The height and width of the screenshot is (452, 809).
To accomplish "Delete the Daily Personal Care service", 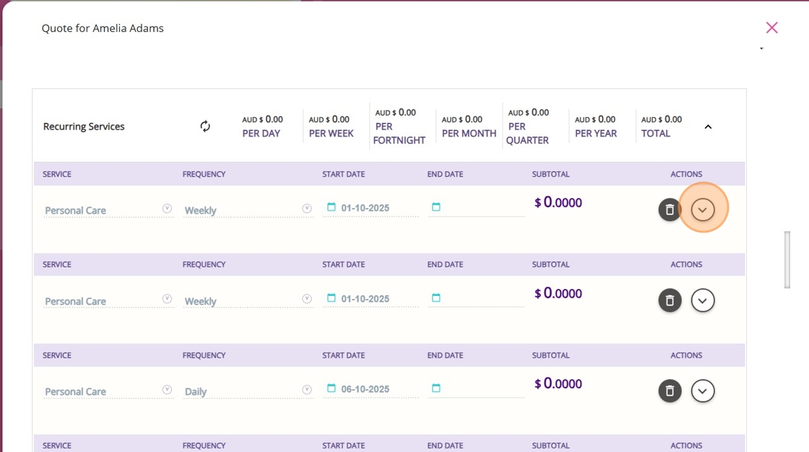I will click(670, 391).
